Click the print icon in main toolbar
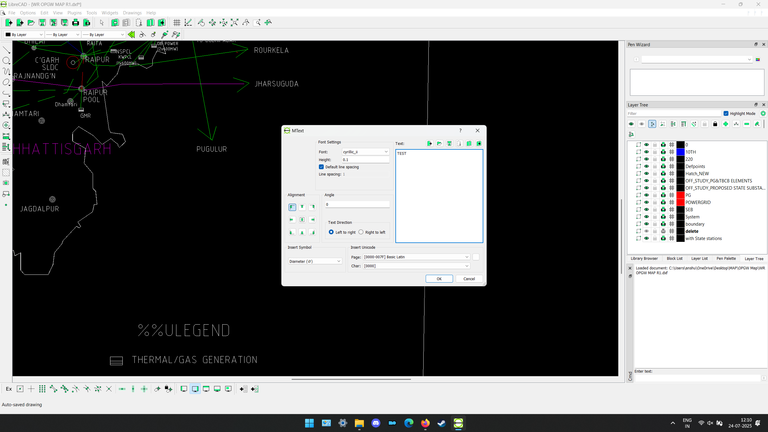768x432 pixels. pyautogui.click(x=76, y=22)
